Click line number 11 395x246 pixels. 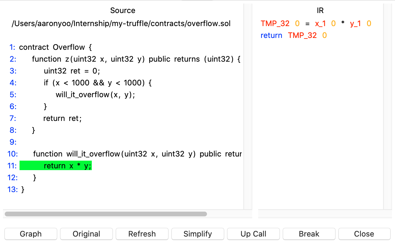12,166
